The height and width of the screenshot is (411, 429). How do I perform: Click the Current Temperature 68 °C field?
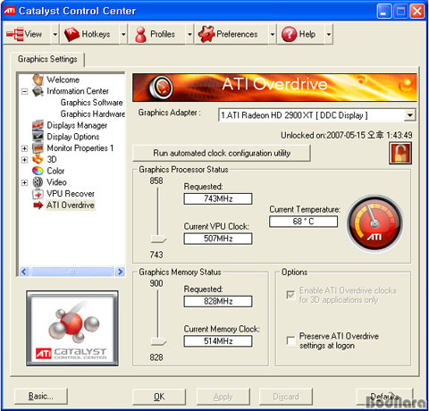coord(303,222)
